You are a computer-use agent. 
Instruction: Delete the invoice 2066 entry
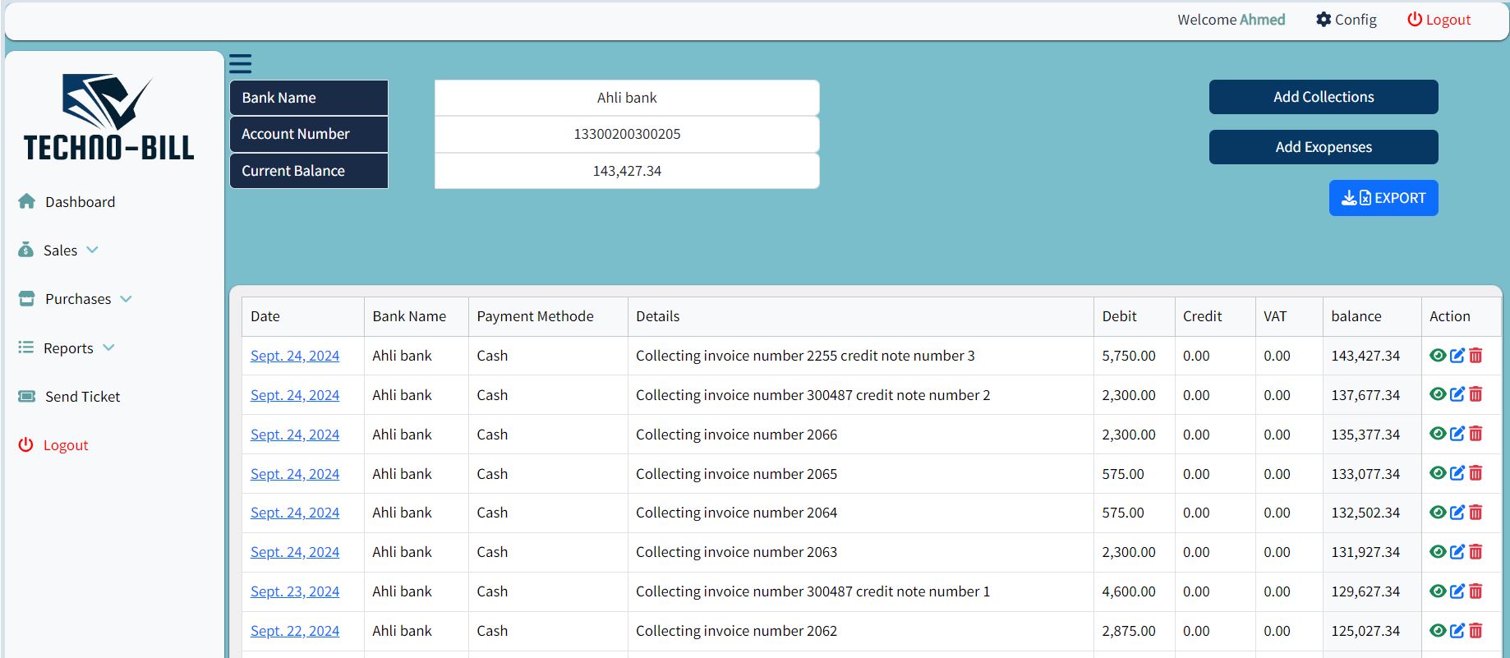pyautogui.click(x=1475, y=434)
